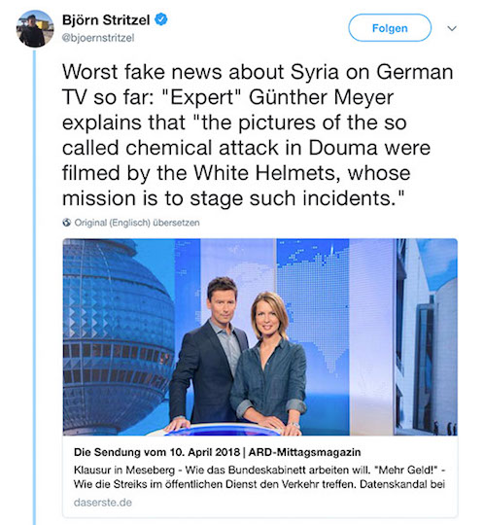The height and width of the screenshot is (525, 484).
Task: Click the daserste.de domain link
Action: click(102, 503)
